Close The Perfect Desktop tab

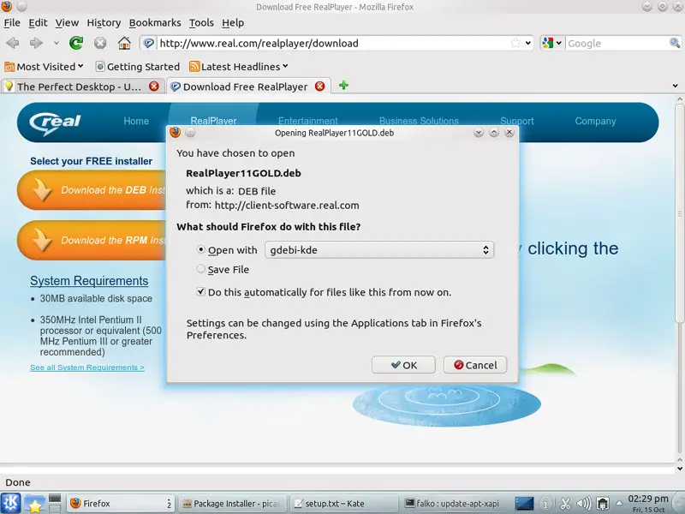click(x=154, y=87)
